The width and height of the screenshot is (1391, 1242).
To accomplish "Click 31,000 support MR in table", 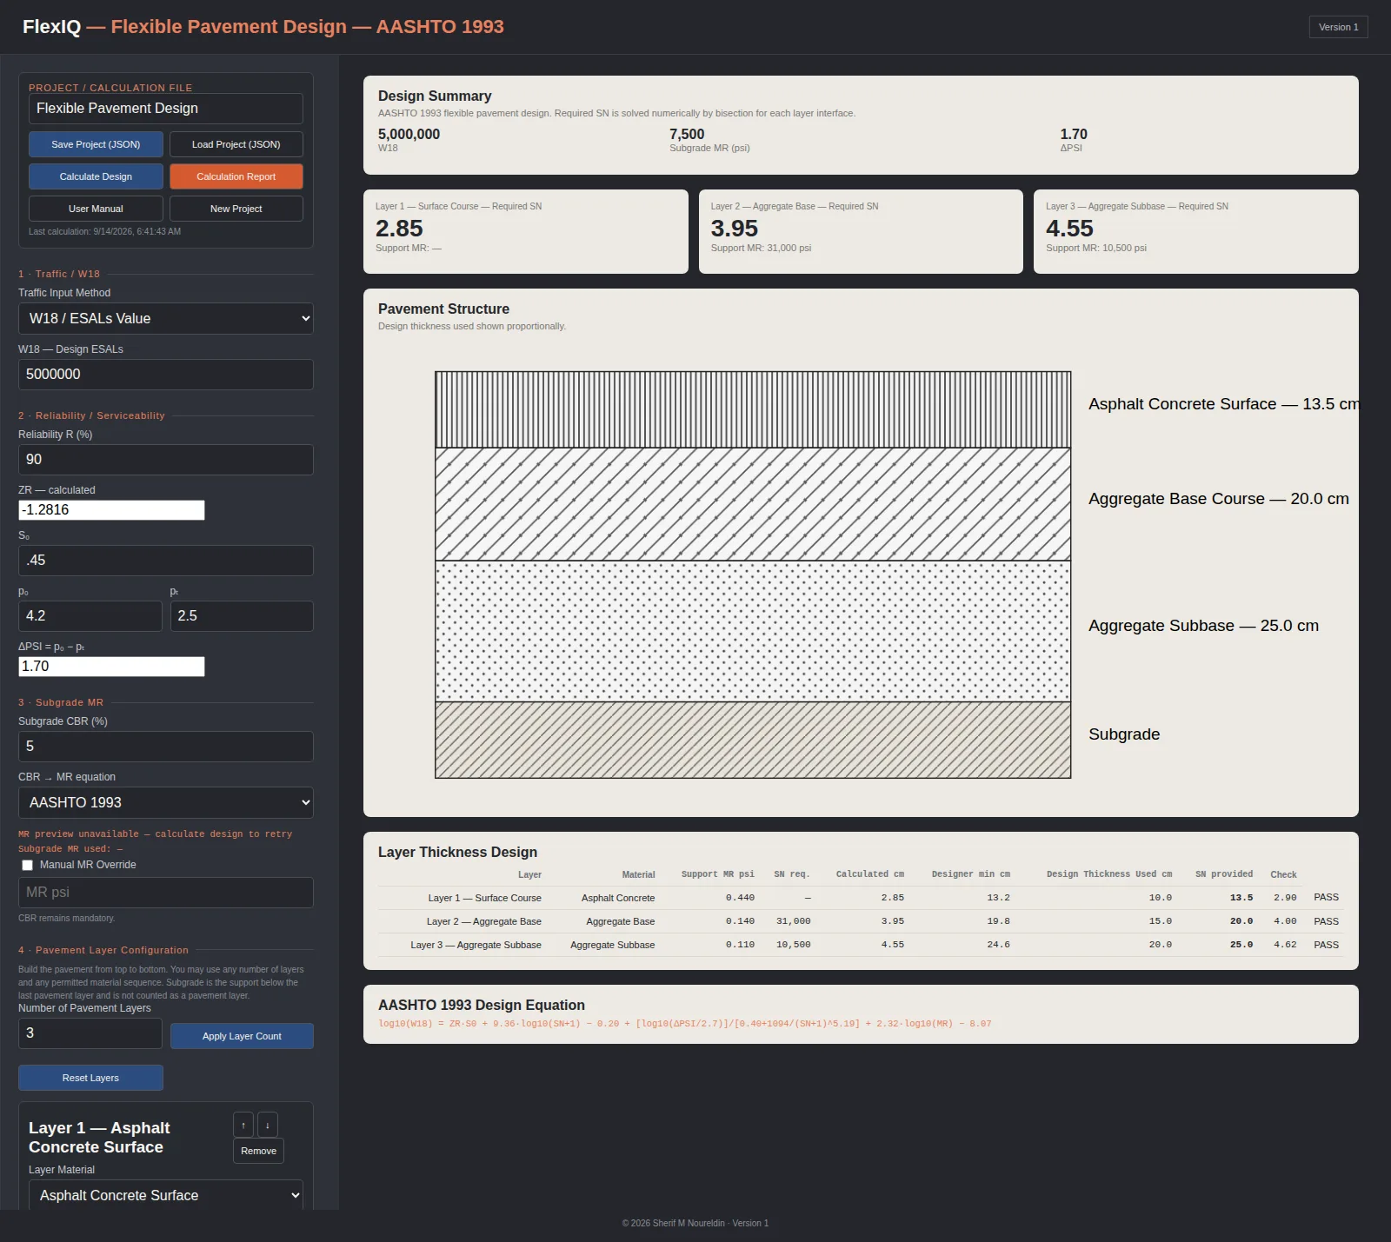I will click(x=793, y=921).
